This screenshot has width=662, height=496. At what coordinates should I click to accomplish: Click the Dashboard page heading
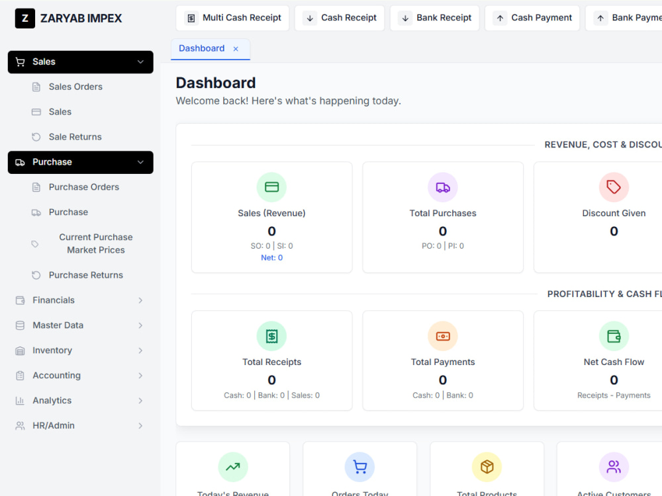click(216, 83)
